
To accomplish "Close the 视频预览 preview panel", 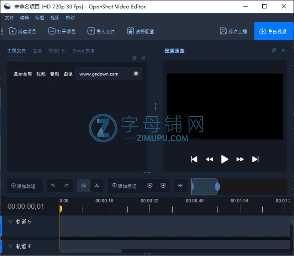I will click(x=283, y=50).
